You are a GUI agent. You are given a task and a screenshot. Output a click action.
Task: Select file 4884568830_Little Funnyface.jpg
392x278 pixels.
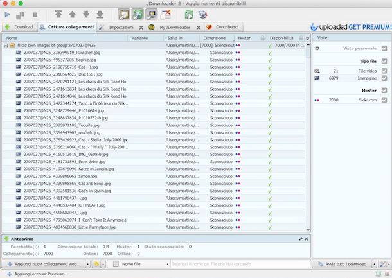click(x=69, y=227)
